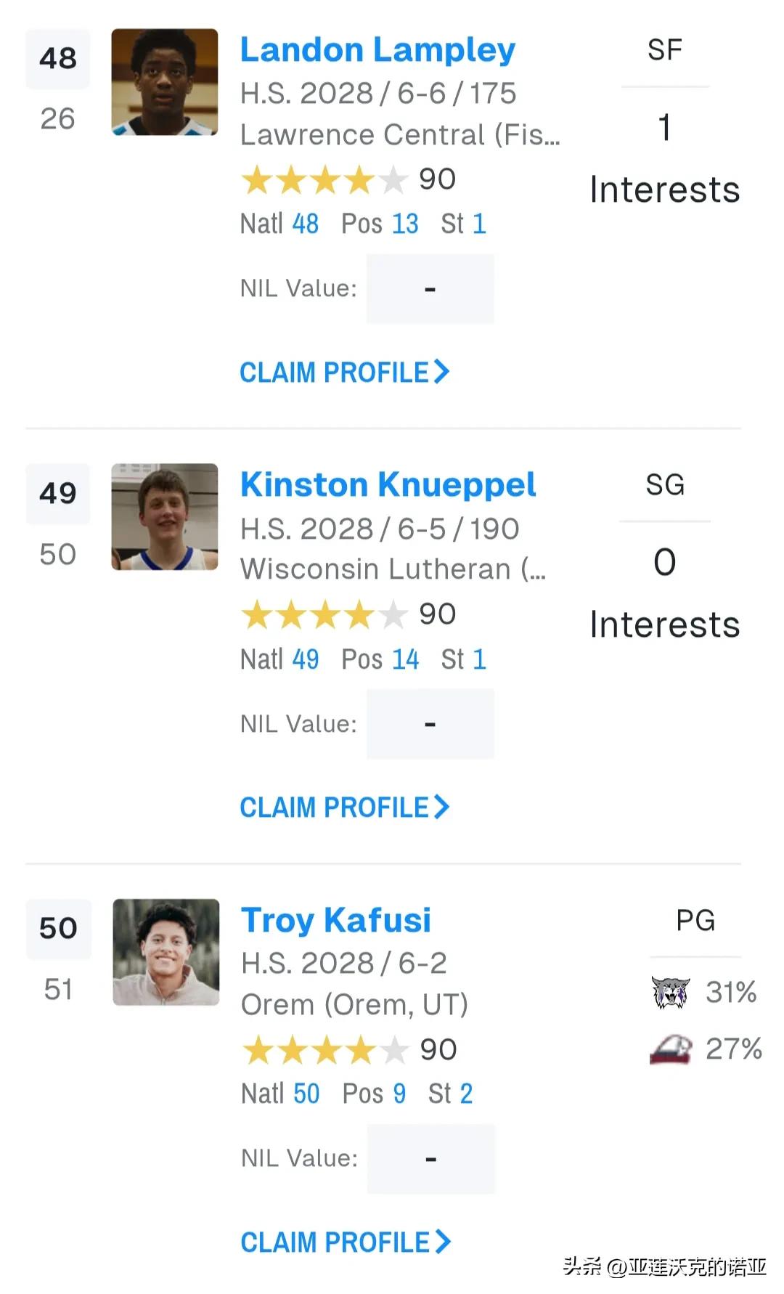Image resolution: width=784 pixels, height=1294 pixels.
Task: Open Troy Kafusi's player profile link
Action: (x=336, y=920)
